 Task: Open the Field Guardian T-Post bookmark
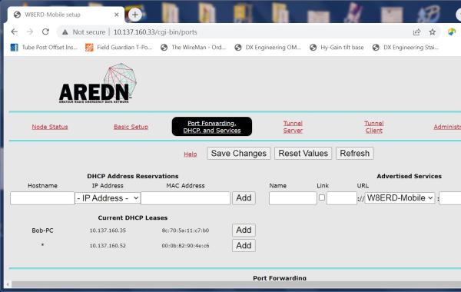pos(119,48)
